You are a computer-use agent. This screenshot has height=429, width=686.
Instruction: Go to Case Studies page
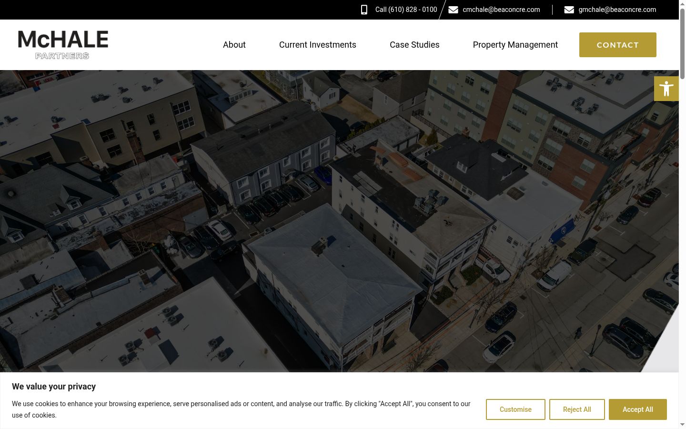[x=414, y=45]
